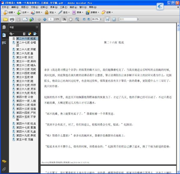Activate the Hand pan tool

point(70,19)
